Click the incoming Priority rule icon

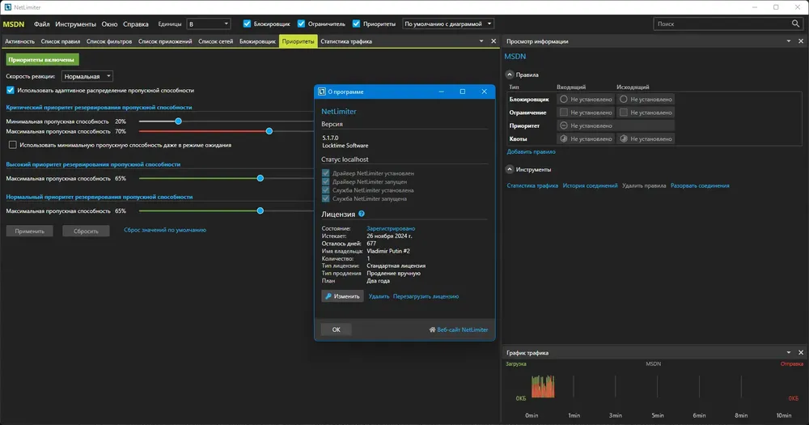(x=563, y=125)
